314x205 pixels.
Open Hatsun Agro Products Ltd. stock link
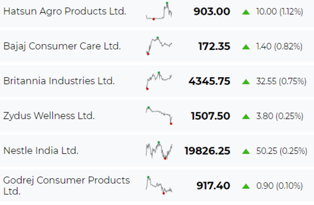pos(65,11)
